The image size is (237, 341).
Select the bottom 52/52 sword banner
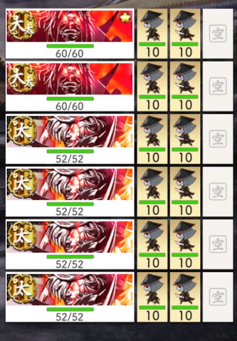tap(70, 297)
